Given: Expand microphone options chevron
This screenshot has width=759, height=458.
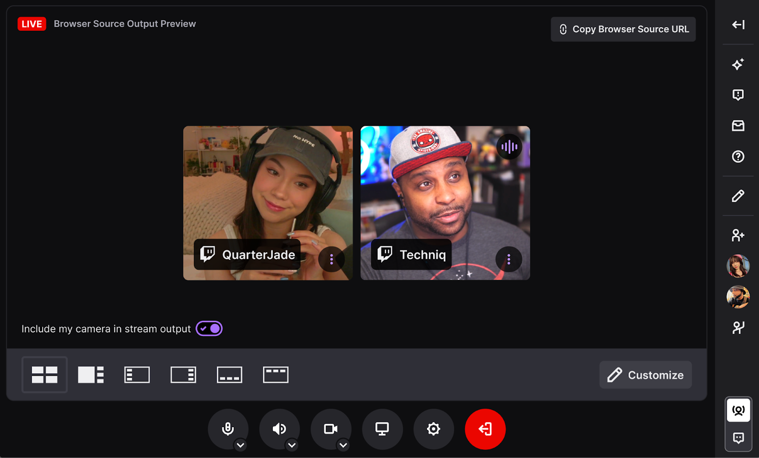Looking at the screenshot, I should coord(241,445).
